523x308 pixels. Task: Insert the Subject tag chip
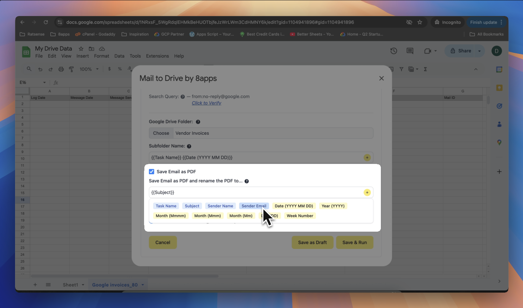point(192,206)
